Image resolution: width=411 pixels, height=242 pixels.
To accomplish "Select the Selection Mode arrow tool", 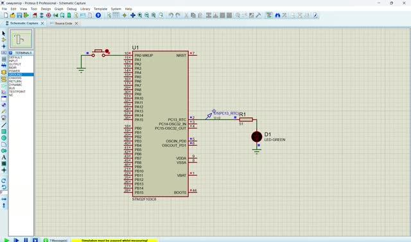I will pos(4,33).
